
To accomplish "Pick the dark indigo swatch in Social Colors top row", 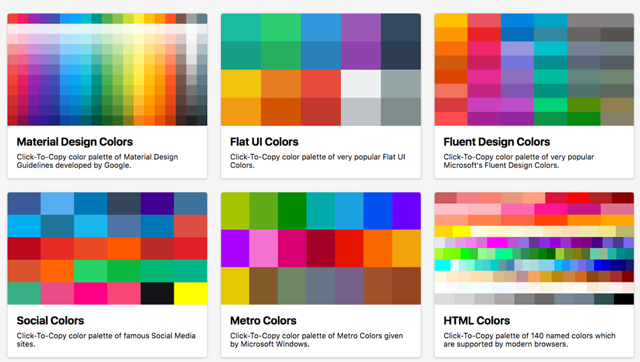I will tap(157, 203).
